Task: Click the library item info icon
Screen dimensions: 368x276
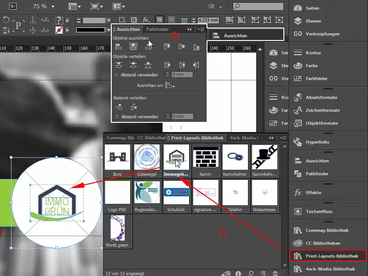Action: [238, 273]
